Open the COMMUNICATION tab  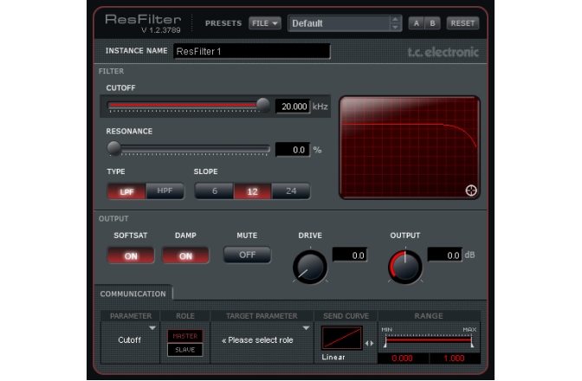[133, 294]
